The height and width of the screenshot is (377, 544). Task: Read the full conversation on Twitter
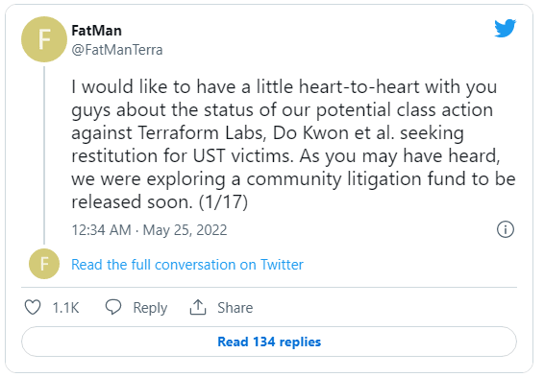187,265
